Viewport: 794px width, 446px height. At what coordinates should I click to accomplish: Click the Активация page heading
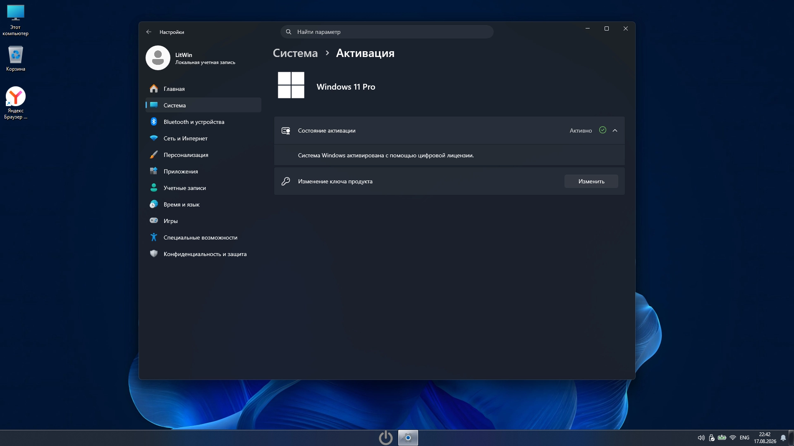coord(365,53)
